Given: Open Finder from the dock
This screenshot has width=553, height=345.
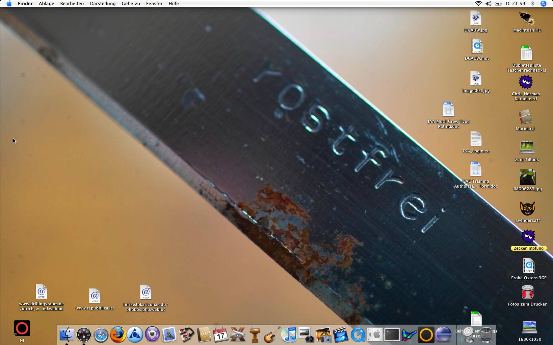Looking at the screenshot, I should pos(66,335).
